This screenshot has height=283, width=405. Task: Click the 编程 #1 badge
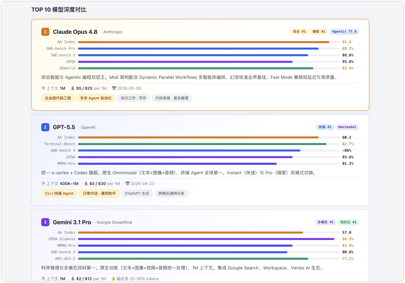tap(319, 31)
